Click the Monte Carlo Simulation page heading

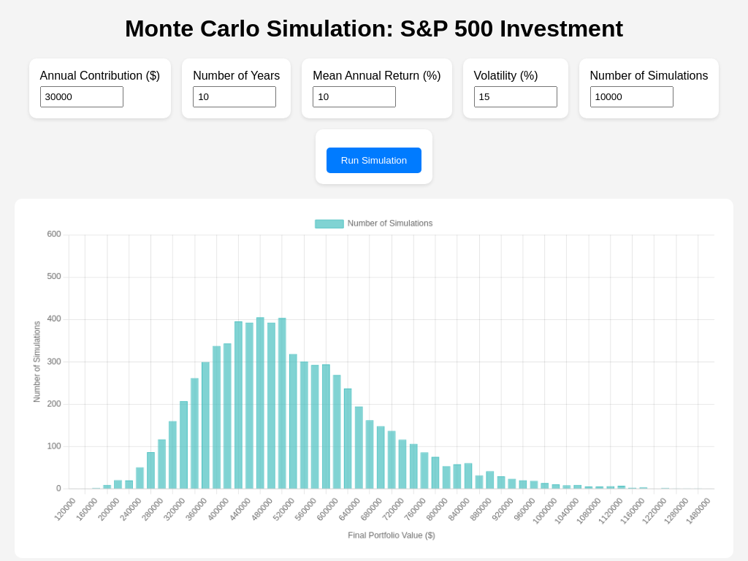point(374,28)
